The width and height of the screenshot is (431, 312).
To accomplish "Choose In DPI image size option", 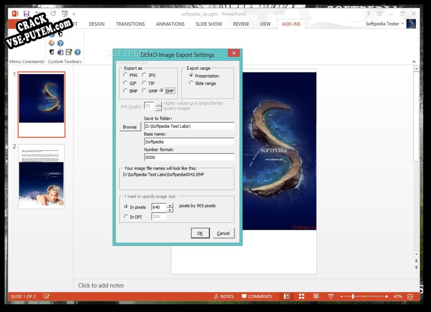I will point(126,216).
